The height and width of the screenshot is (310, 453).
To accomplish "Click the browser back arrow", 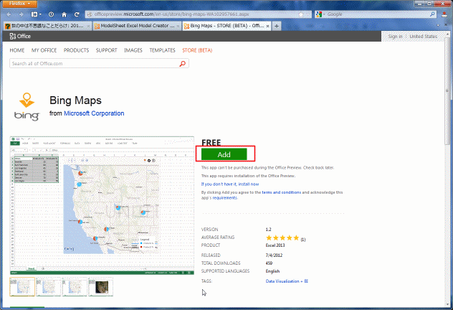I will tap(10, 14).
